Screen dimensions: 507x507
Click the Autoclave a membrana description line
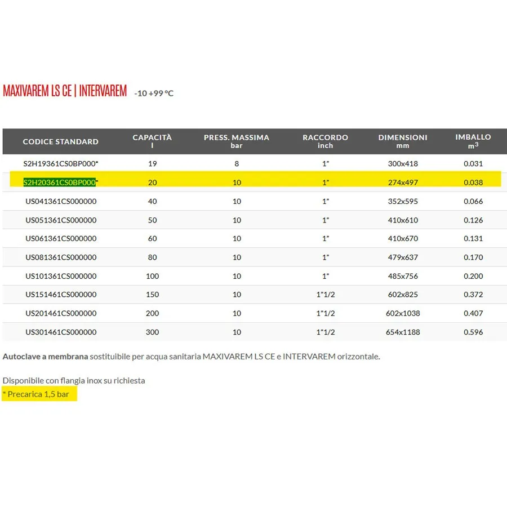[191, 357]
